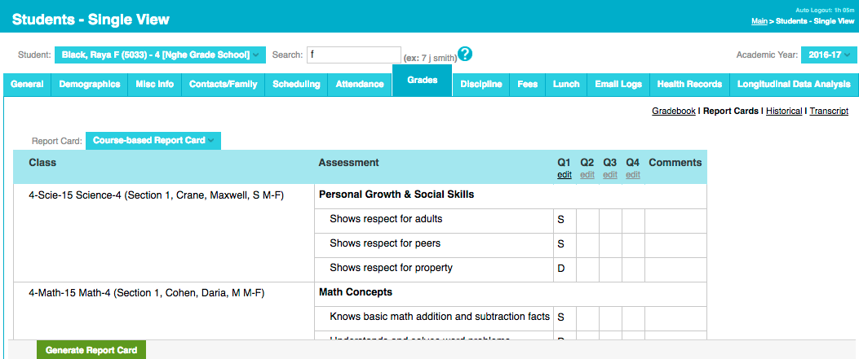Open the Gradebook link
This screenshot has width=859, height=359.
click(673, 111)
